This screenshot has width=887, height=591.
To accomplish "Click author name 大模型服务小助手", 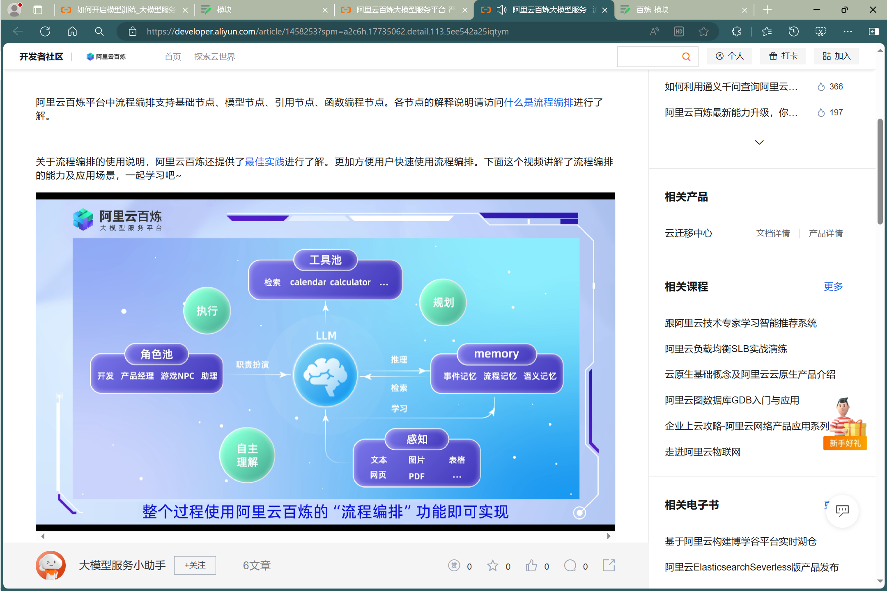I will point(122,566).
